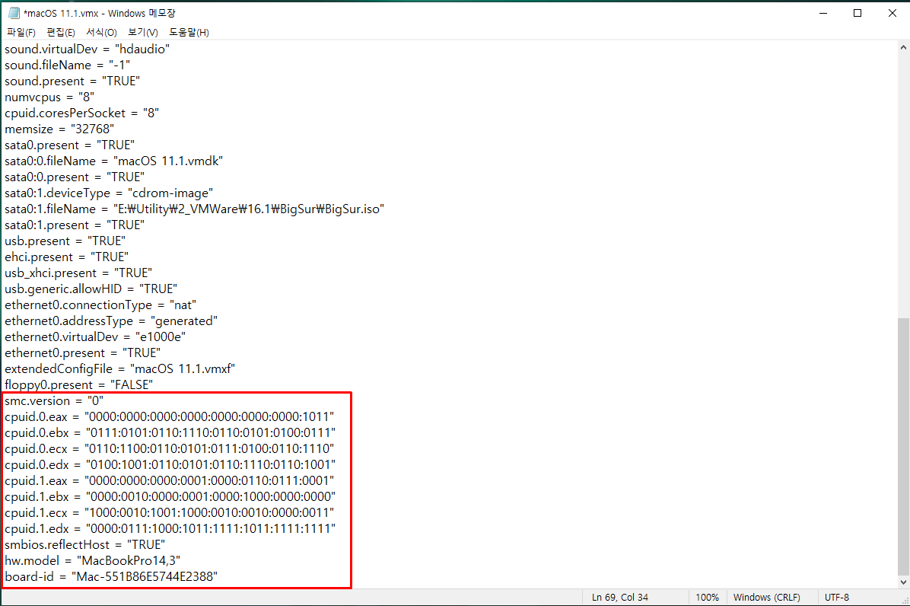The width and height of the screenshot is (910, 606).
Task: Click the Windows (CRLF) status entry
Action: (x=767, y=598)
